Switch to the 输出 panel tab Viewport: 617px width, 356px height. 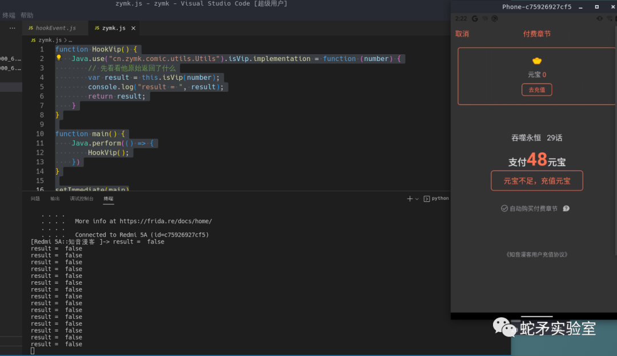pyautogui.click(x=55, y=199)
